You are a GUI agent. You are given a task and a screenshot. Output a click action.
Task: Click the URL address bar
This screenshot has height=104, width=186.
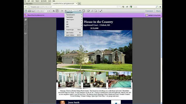(74, 7)
